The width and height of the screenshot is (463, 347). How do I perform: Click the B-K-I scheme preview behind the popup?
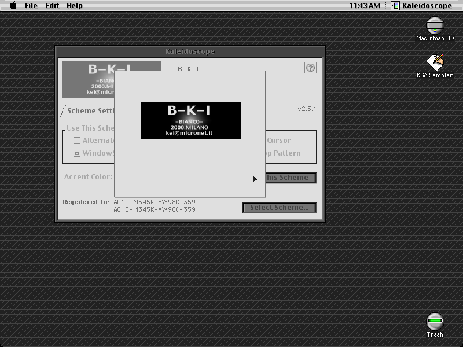coord(88,80)
